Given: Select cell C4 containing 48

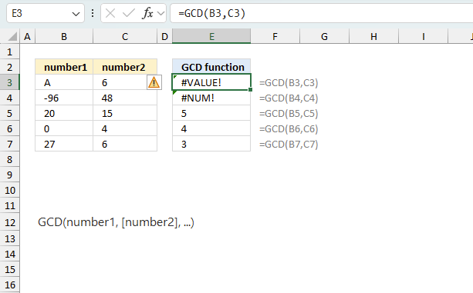Looking at the screenshot, I should coord(125,98).
